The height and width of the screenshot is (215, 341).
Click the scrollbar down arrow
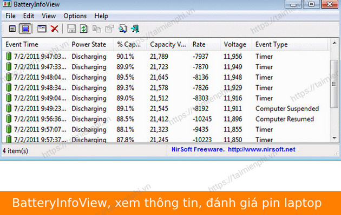[x=335, y=138]
